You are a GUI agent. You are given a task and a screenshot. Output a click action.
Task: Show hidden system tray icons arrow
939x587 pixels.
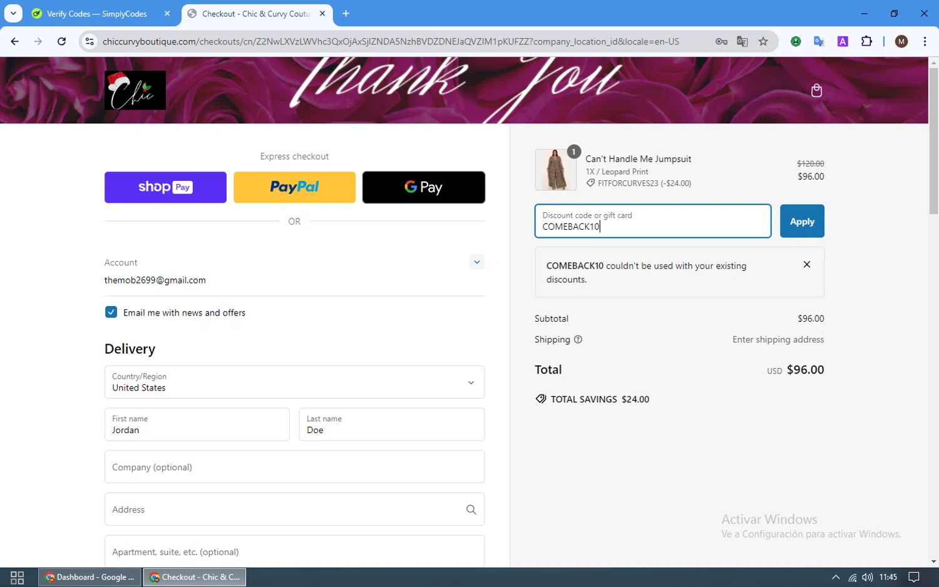coord(836,577)
